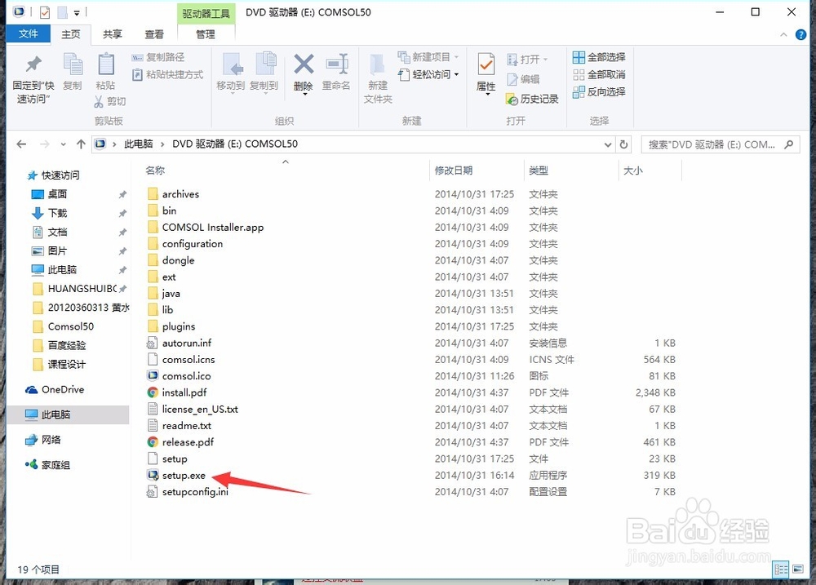Click the Up one level arrow

pos(81,144)
